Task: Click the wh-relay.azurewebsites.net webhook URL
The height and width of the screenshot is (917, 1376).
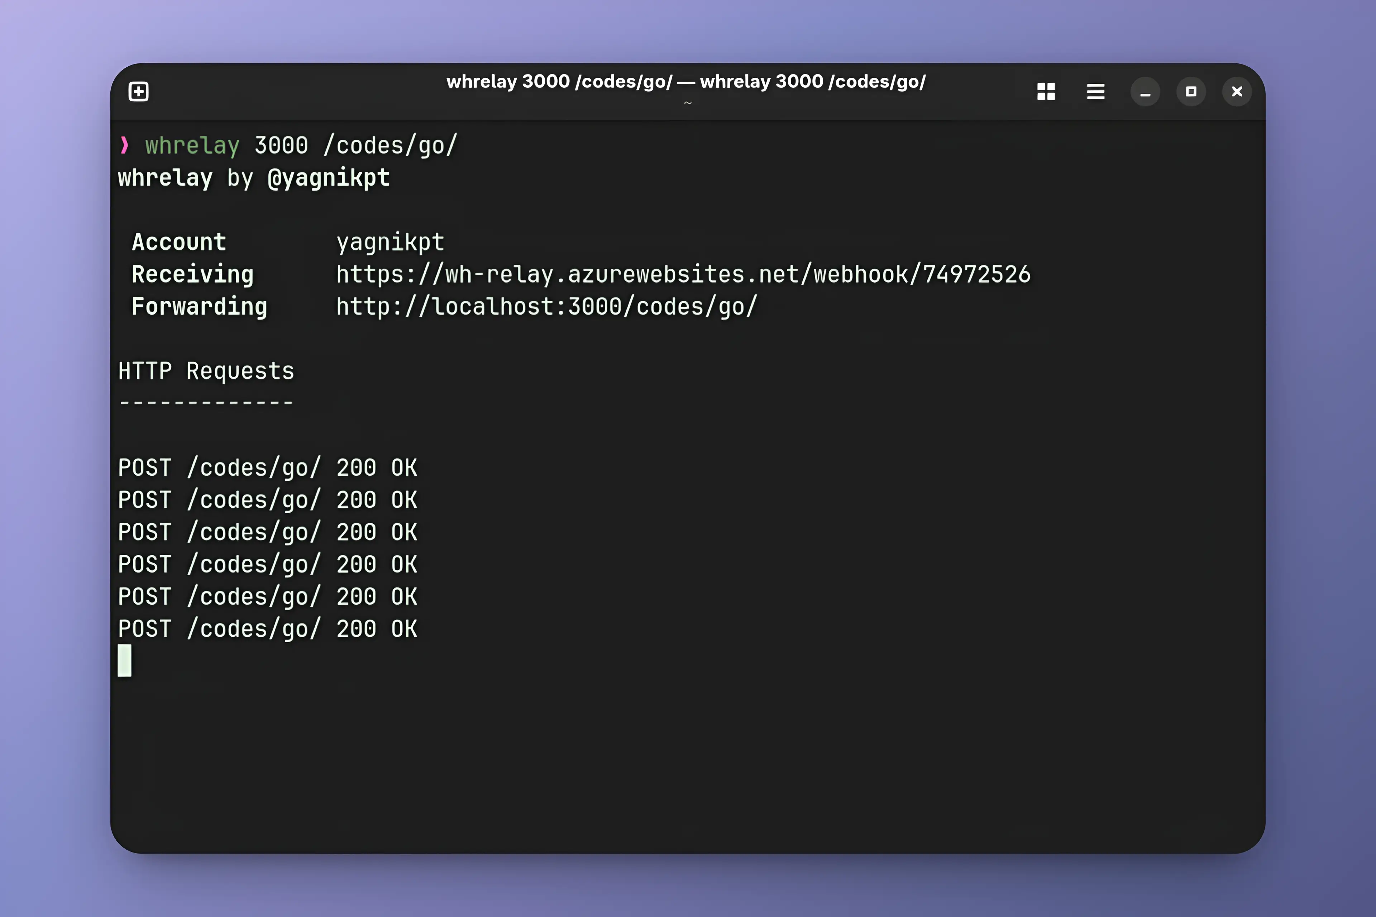Action: [x=683, y=274]
